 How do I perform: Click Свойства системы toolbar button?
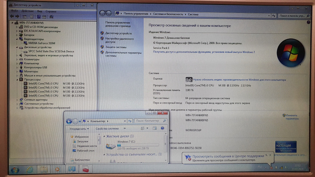[x=107, y=129]
